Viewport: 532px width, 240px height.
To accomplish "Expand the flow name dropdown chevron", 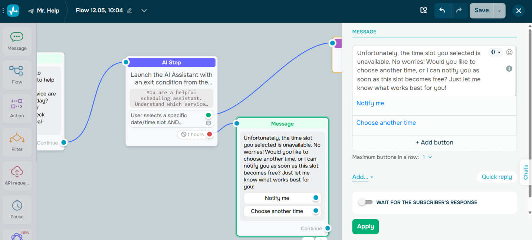I will pos(144,11).
